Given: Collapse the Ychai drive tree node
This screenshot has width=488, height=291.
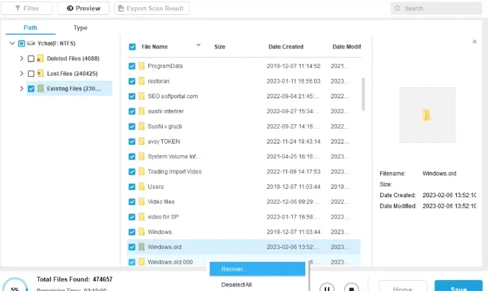Looking at the screenshot, I should point(12,43).
